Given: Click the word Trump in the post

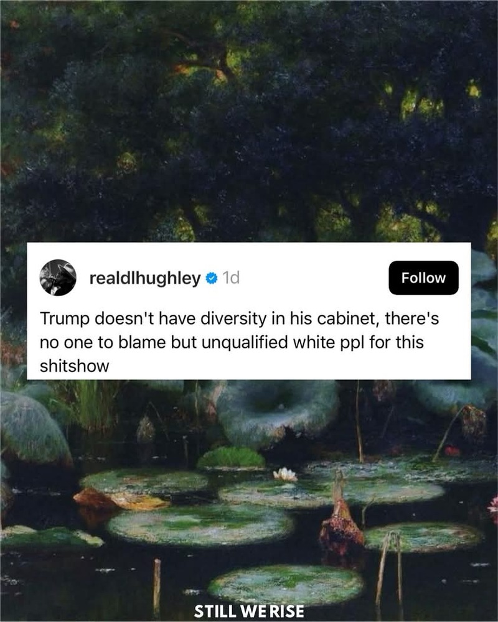Looking at the screenshot, I should (x=65, y=319).
